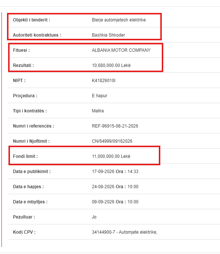Click the winner name 'ALBANIA MOTOR COMPANY'
The image size is (220, 254).
coord(121,50)
